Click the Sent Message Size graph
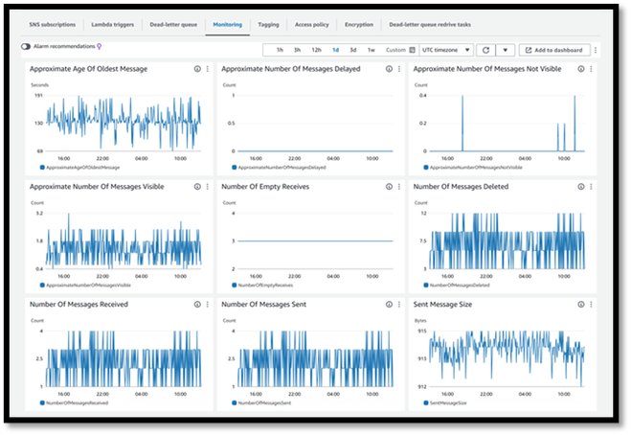 [x=507, y=358]
